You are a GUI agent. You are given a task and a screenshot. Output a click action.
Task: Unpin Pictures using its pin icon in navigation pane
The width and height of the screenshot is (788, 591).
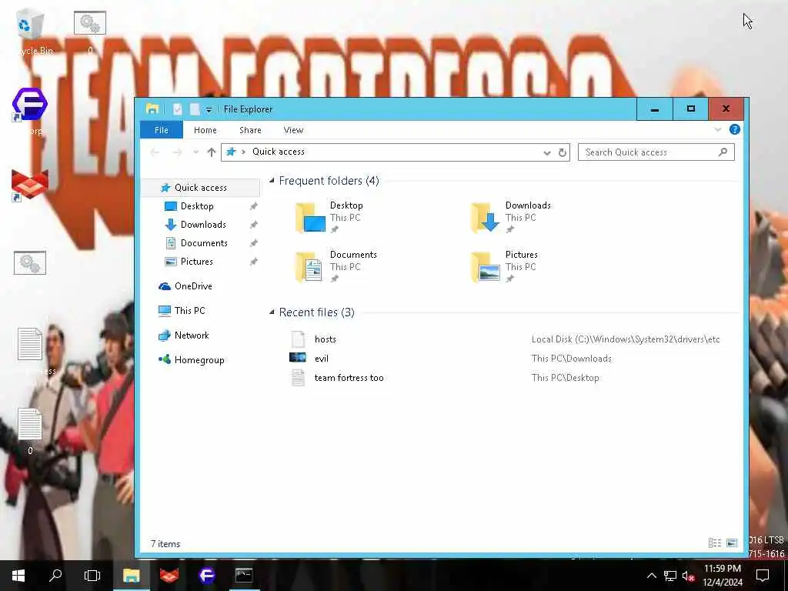pyautogui.click(x=254, y=262)
